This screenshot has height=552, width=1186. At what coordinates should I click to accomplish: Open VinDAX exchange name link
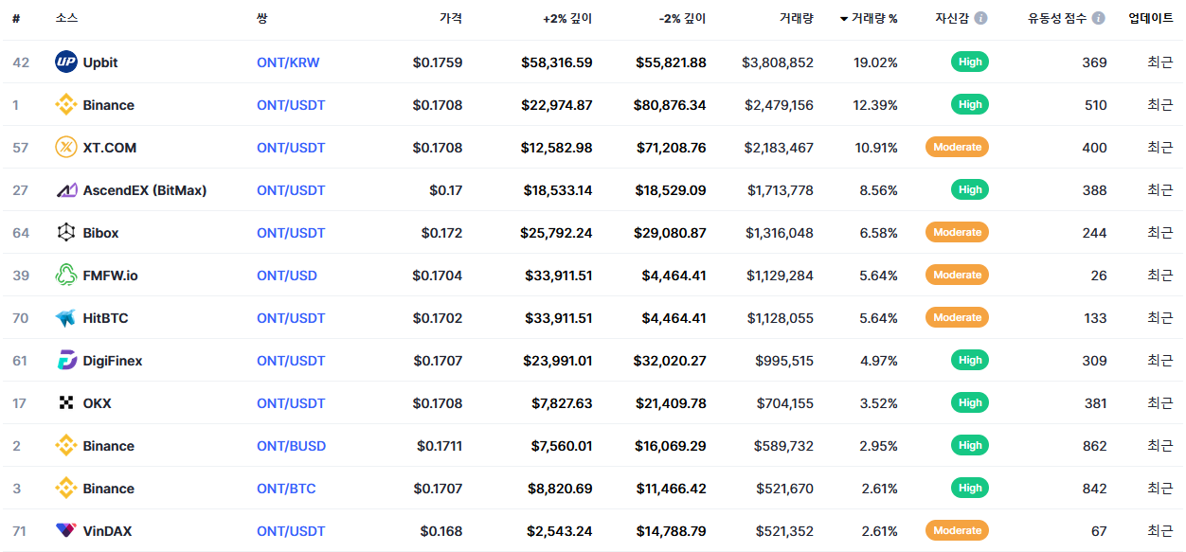coord(108,531)
